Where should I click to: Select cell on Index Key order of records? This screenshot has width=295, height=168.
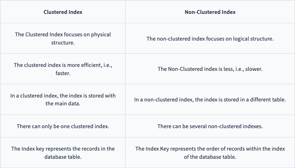(210, 152)
